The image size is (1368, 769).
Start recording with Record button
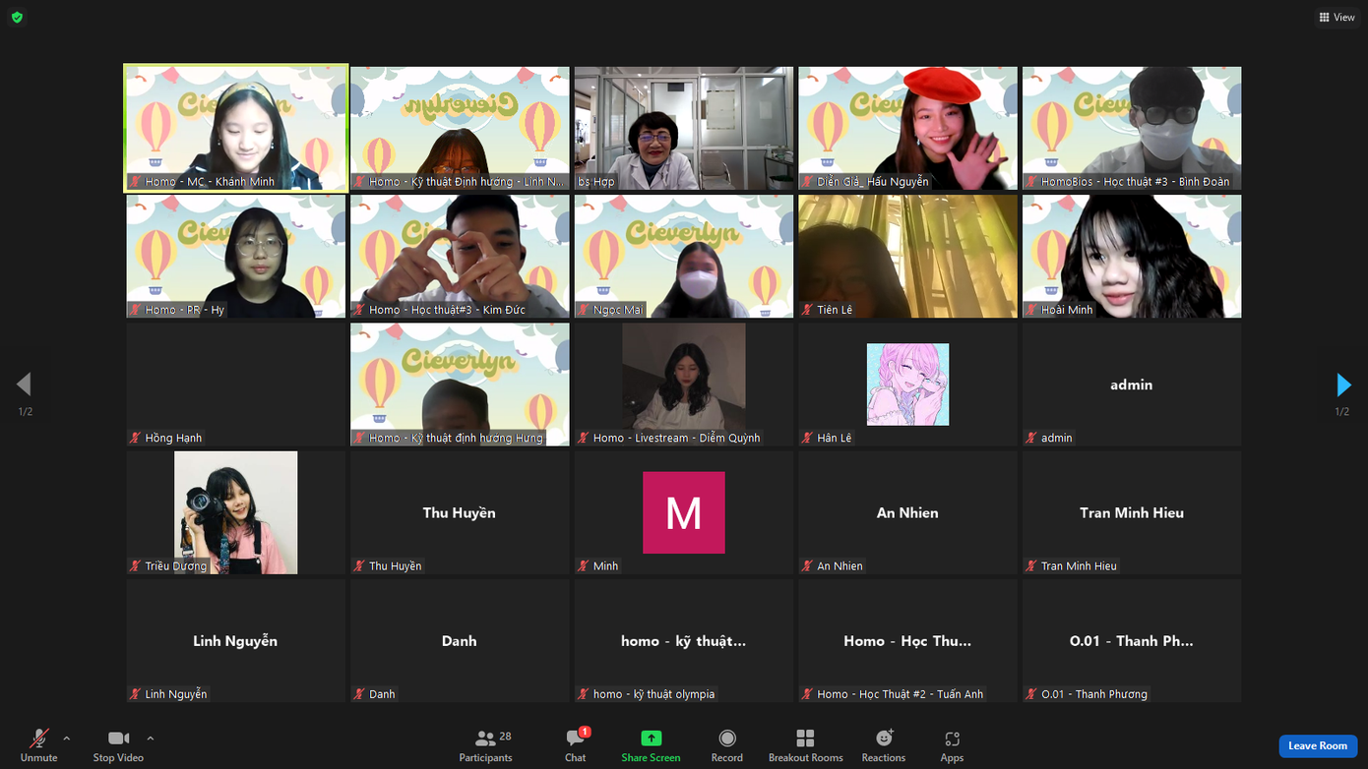pyautogui.click(x=726, y=745)
